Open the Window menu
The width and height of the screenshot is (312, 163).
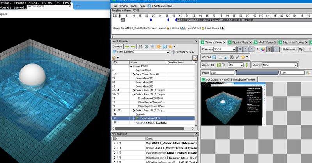pos(124,6)
